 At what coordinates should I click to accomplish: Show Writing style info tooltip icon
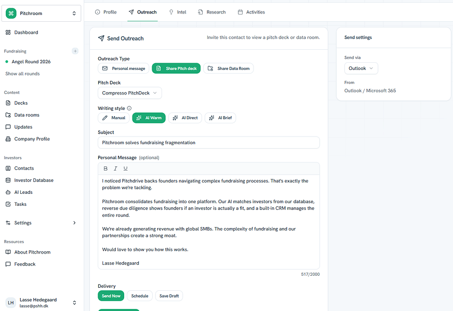(129, 108)
